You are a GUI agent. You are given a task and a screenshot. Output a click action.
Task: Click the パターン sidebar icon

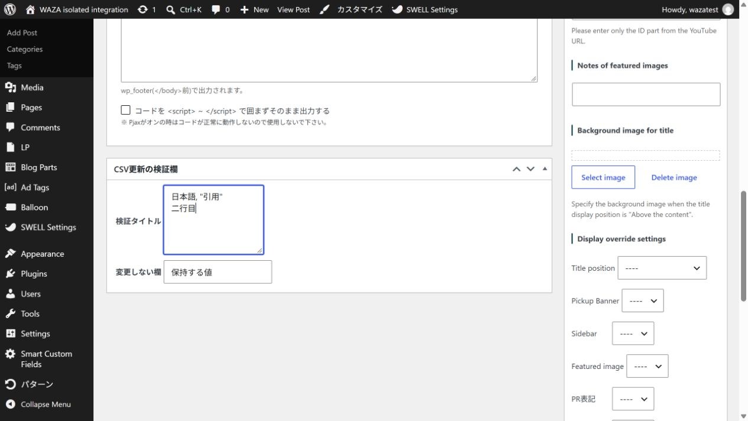tap(10, 384)
